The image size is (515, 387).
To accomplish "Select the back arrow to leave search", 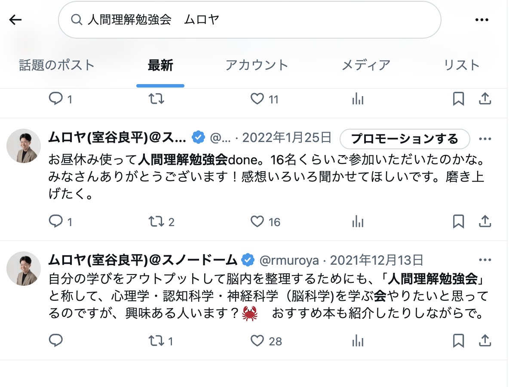I will [15, 19].
